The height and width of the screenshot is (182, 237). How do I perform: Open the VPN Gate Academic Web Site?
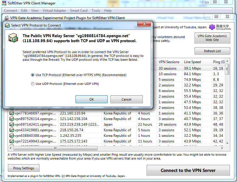[x=212, y=38]
